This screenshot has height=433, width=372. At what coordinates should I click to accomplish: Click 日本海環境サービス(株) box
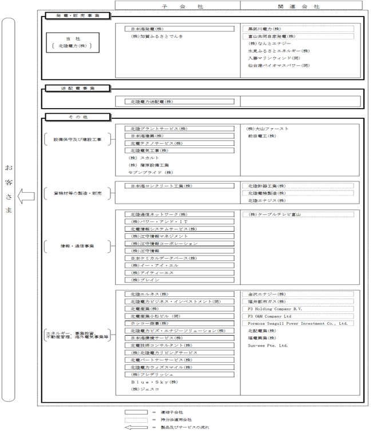[179, 338]
